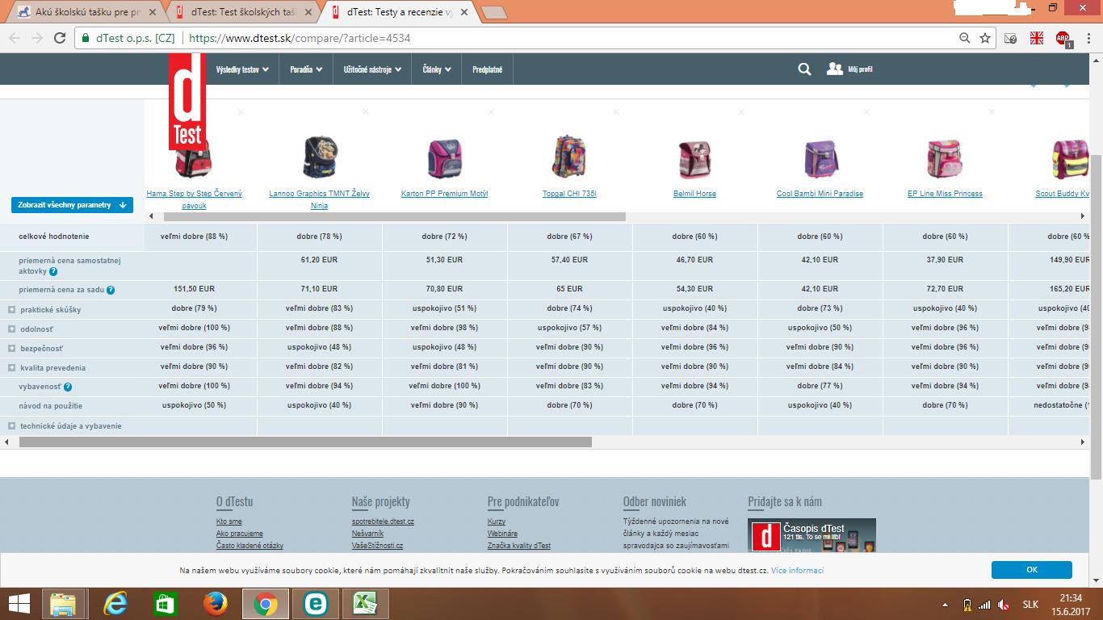Viewport: 1103px width, 620px height.
Task: Bookmark page with the star icon
Action: (985, 38)
